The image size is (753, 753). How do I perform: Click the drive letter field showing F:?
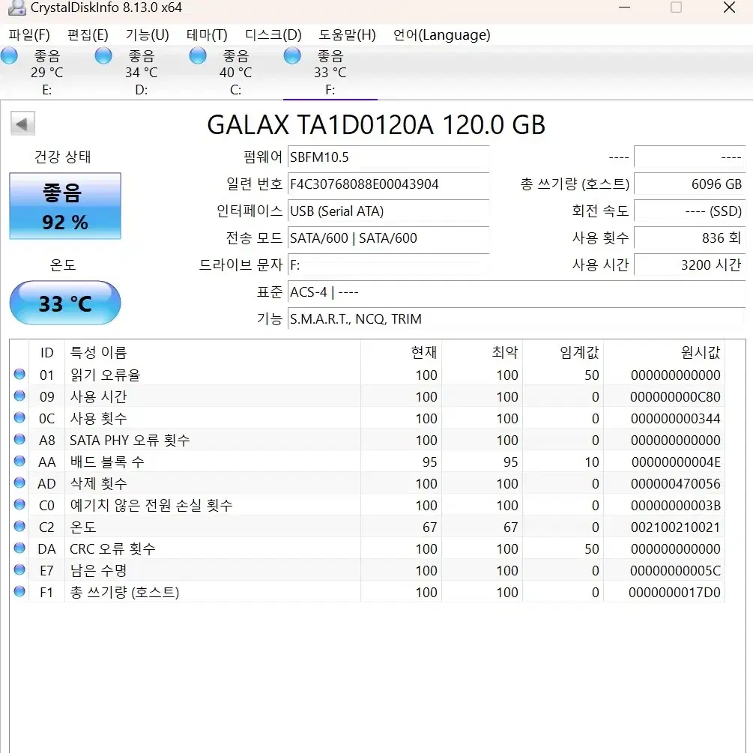point(388,264)
